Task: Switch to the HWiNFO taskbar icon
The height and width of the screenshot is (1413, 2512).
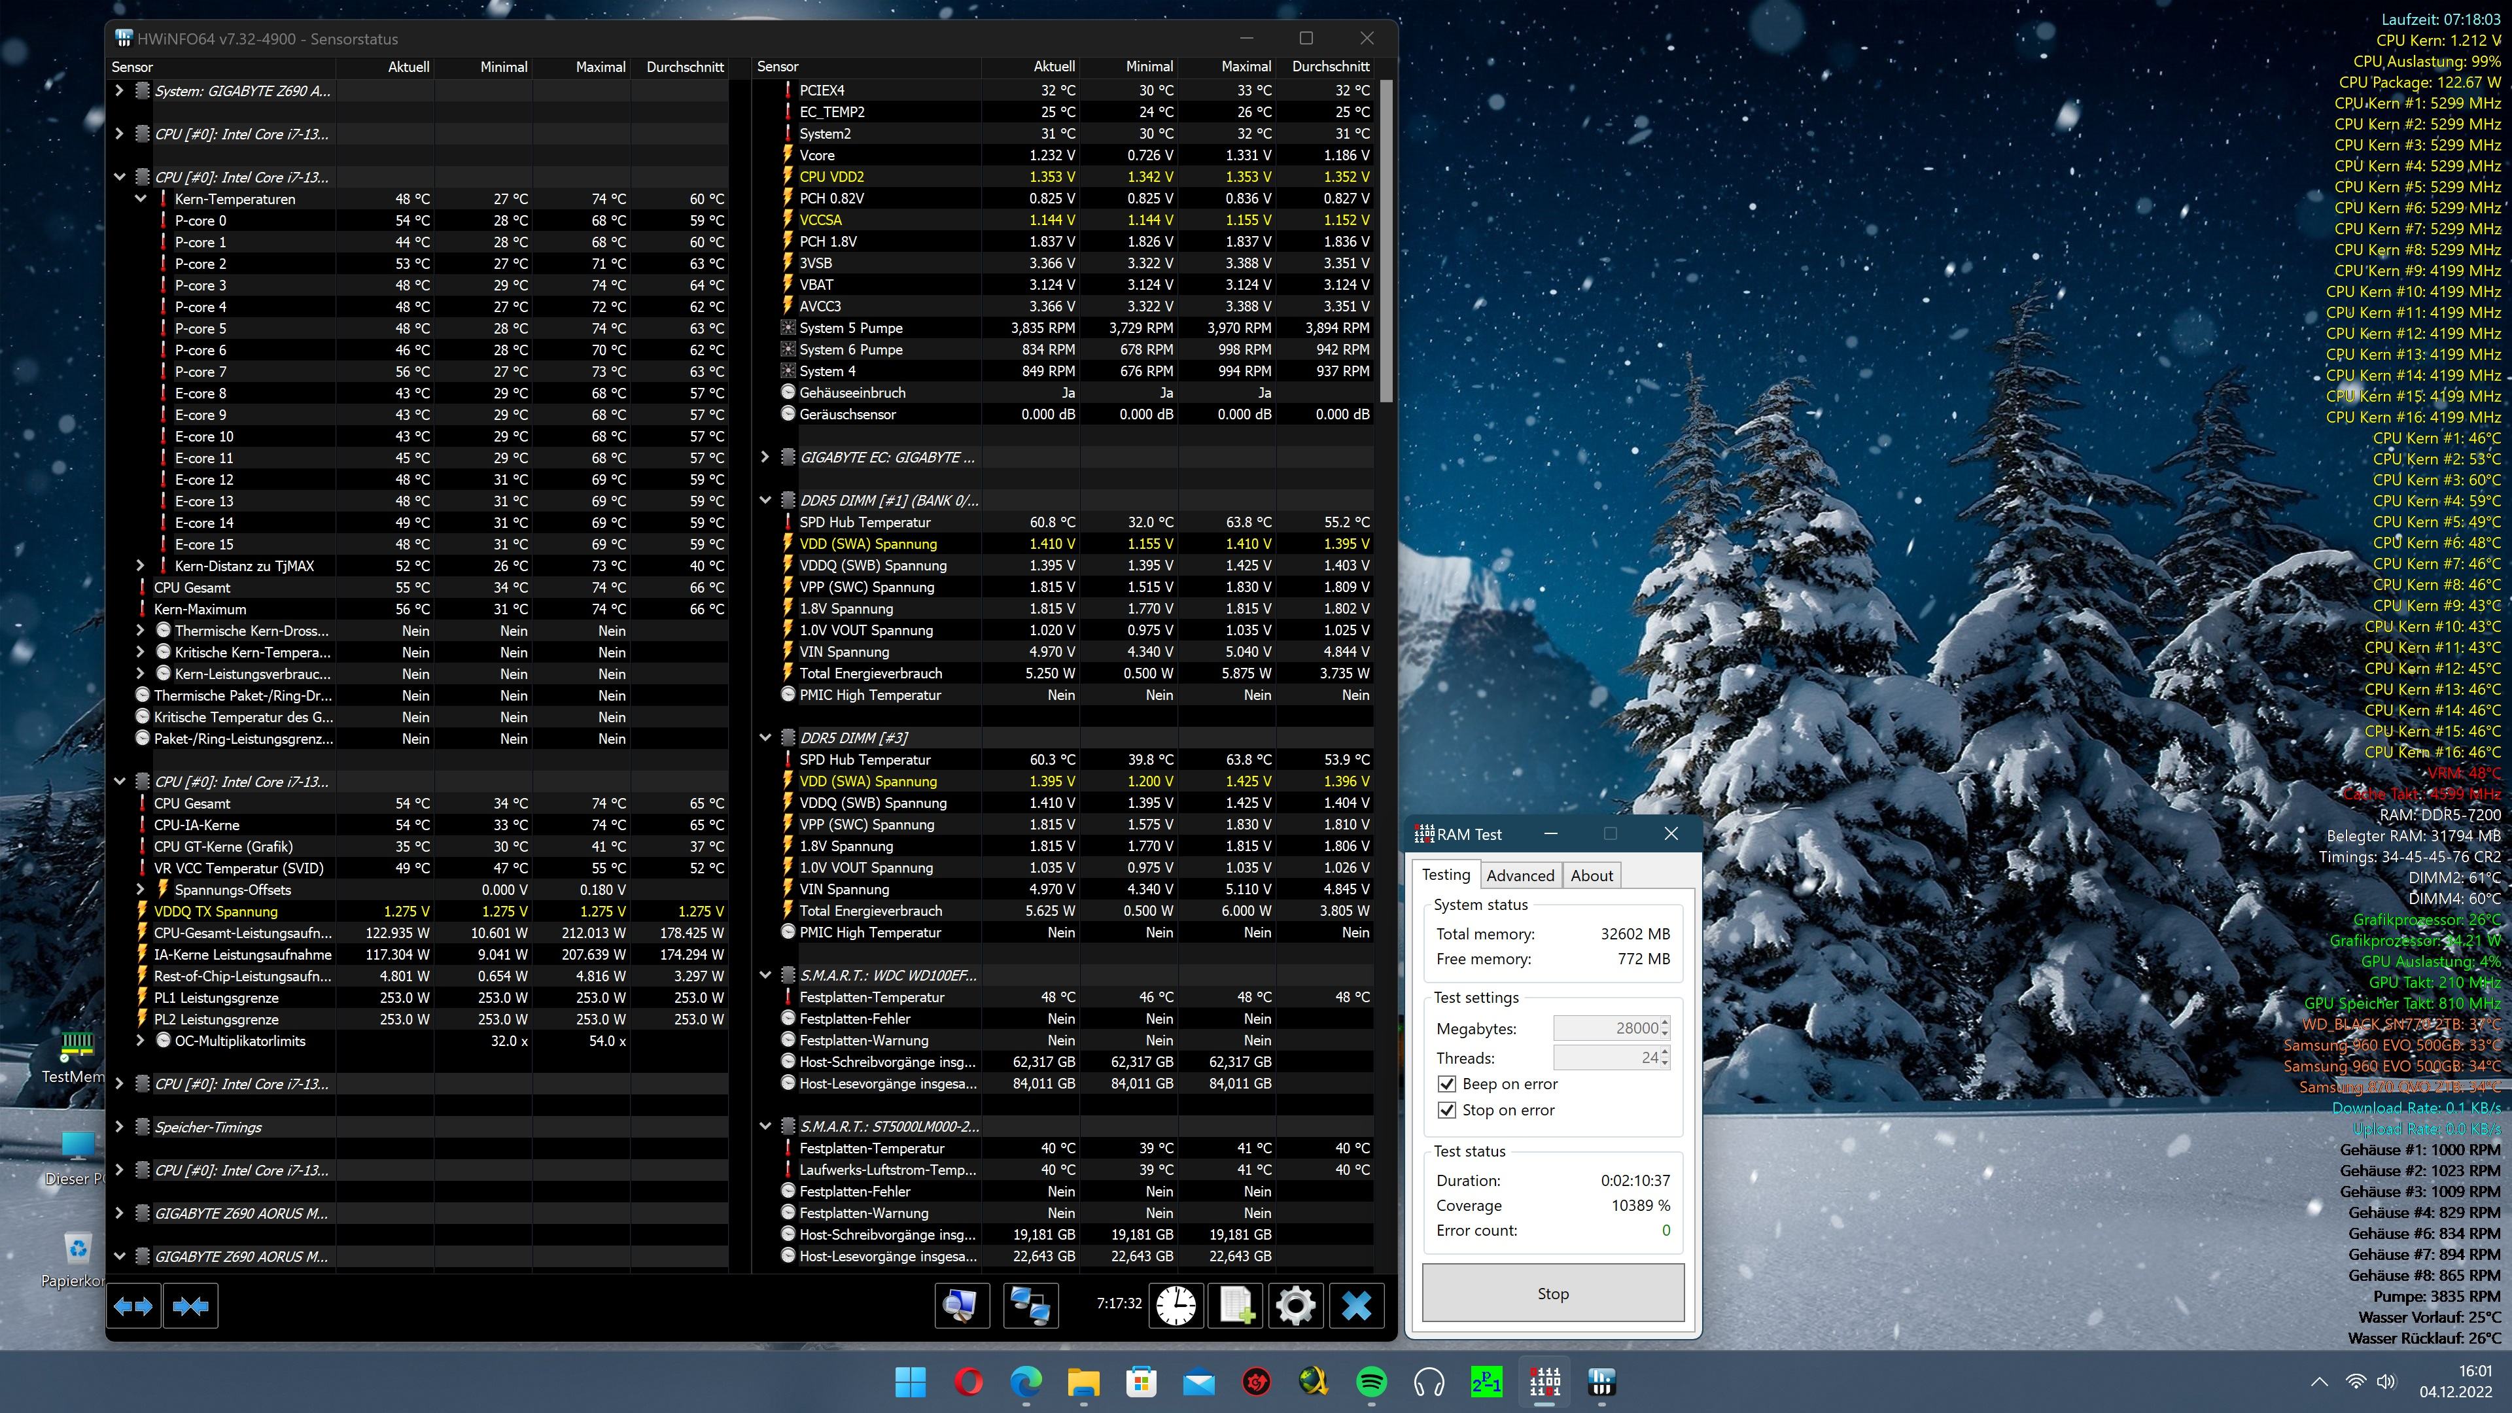Action: click(x=1601, y=1382)
